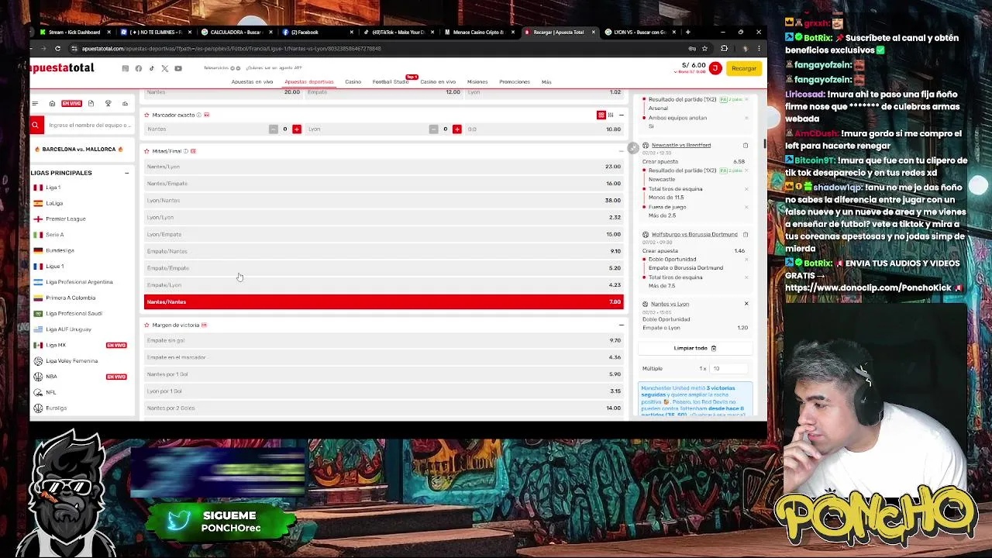Switch to the Facebook browser tab

(316, 32)
